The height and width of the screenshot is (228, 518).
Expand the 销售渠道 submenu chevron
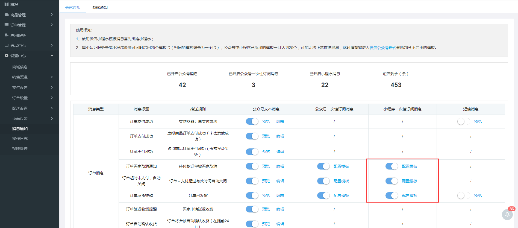(52, 77)
